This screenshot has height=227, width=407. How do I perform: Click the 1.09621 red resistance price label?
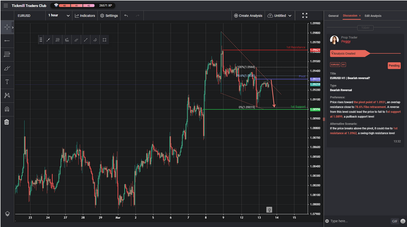[x=315, y=50]
